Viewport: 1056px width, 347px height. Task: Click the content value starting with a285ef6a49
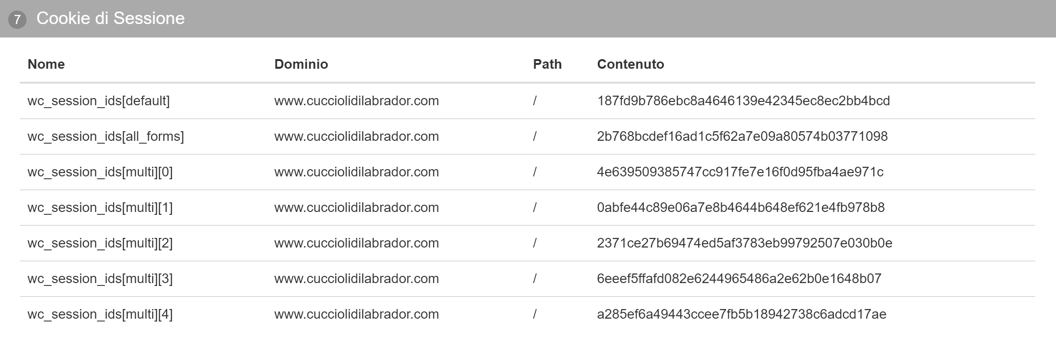[741, 314]
